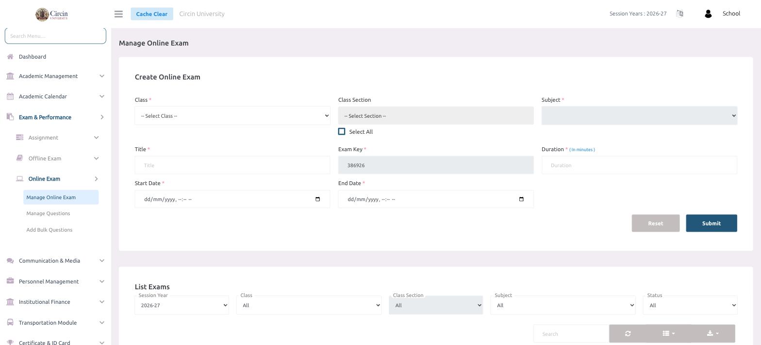Open the Assignment menu item

(x=43, y=138)
